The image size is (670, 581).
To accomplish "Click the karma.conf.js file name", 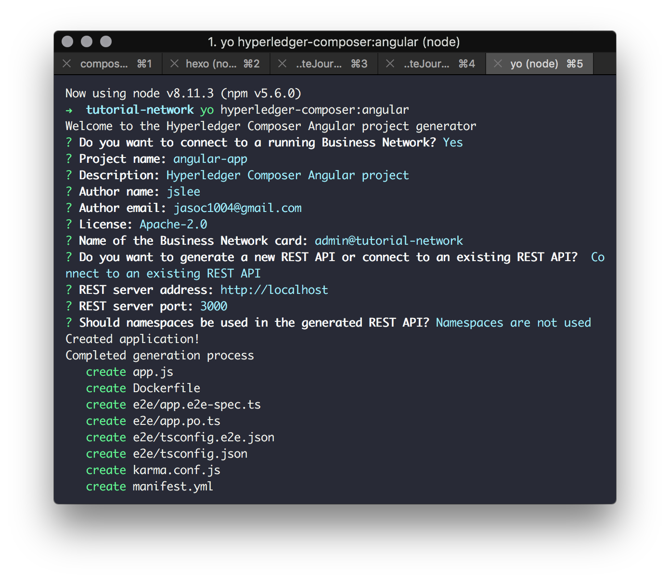I will 177,470.
